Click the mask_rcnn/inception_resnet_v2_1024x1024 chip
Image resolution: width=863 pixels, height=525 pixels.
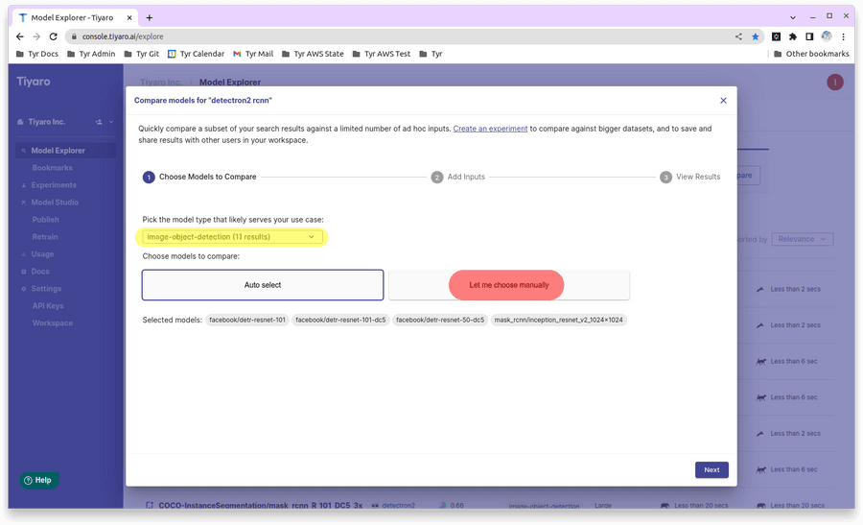(x=558, y=320)
